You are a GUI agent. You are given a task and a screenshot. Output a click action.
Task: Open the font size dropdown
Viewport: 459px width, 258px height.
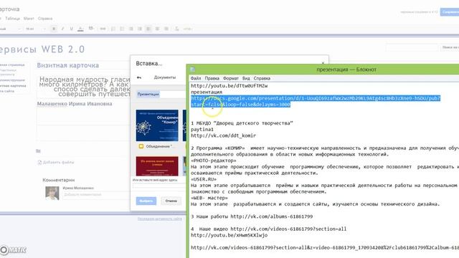(x=36, y=29)
